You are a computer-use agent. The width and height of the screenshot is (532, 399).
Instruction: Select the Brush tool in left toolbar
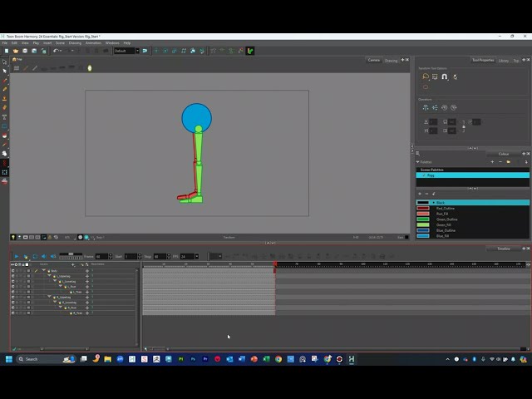(x=4, y=81)
